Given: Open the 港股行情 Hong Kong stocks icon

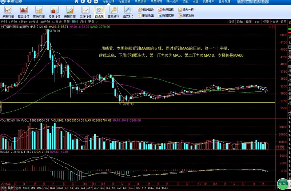Looking at the screenshot, I should click(x=54, y=12).
